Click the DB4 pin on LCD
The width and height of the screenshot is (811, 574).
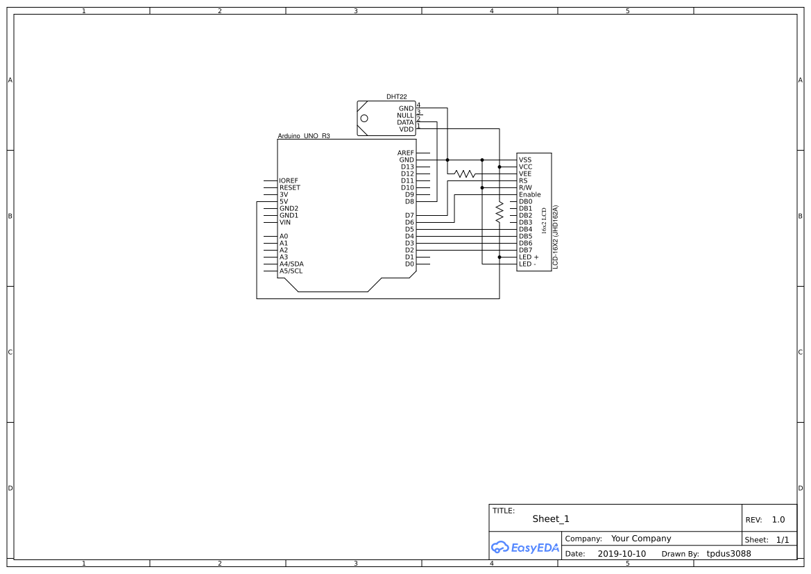525,229
